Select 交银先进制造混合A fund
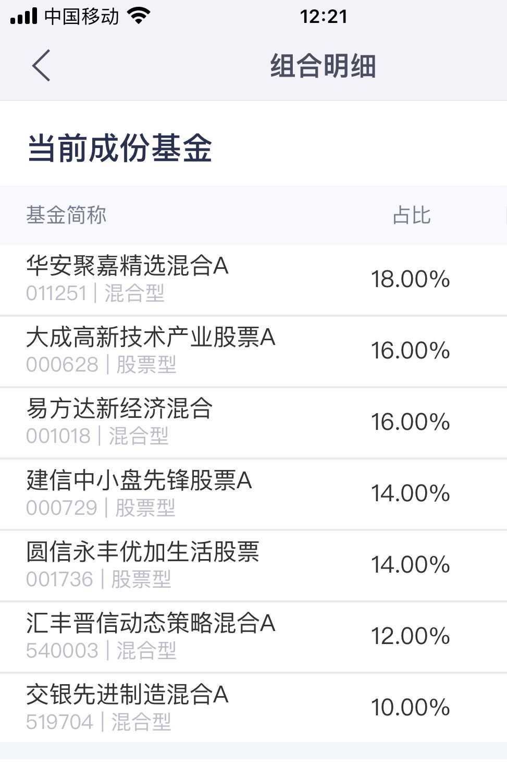507x767 pixels. point(127,695)
